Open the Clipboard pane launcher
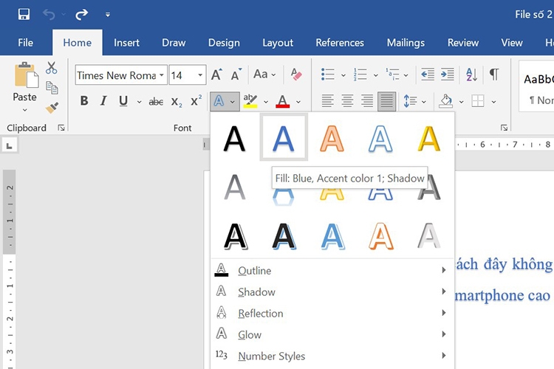 click(61, 128)
